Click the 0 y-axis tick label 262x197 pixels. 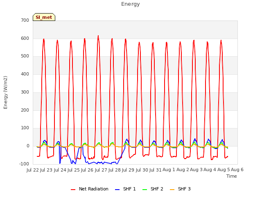pos(28,146)
